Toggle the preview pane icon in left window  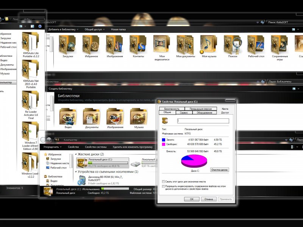(32, 26)
